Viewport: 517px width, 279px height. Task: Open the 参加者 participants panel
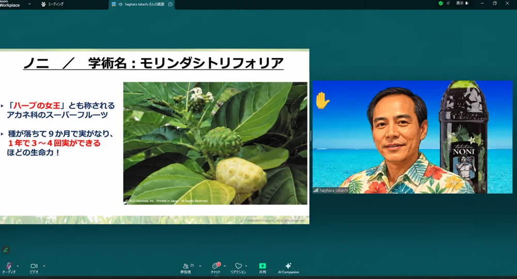tap(186, 268)
